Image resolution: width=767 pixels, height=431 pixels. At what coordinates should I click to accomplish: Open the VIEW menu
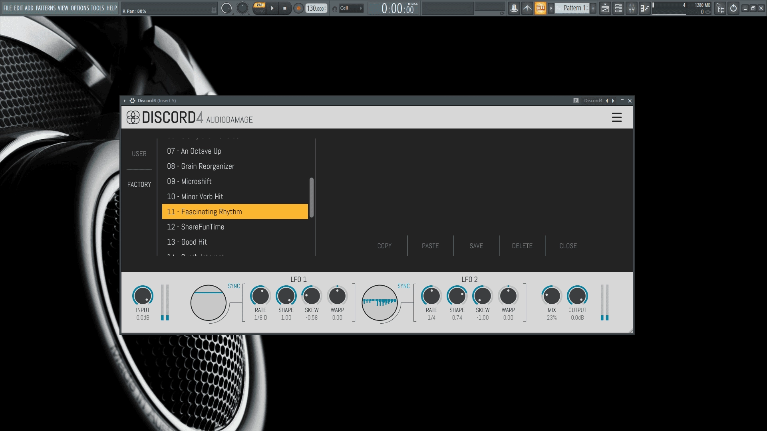(x=63, y=8)
